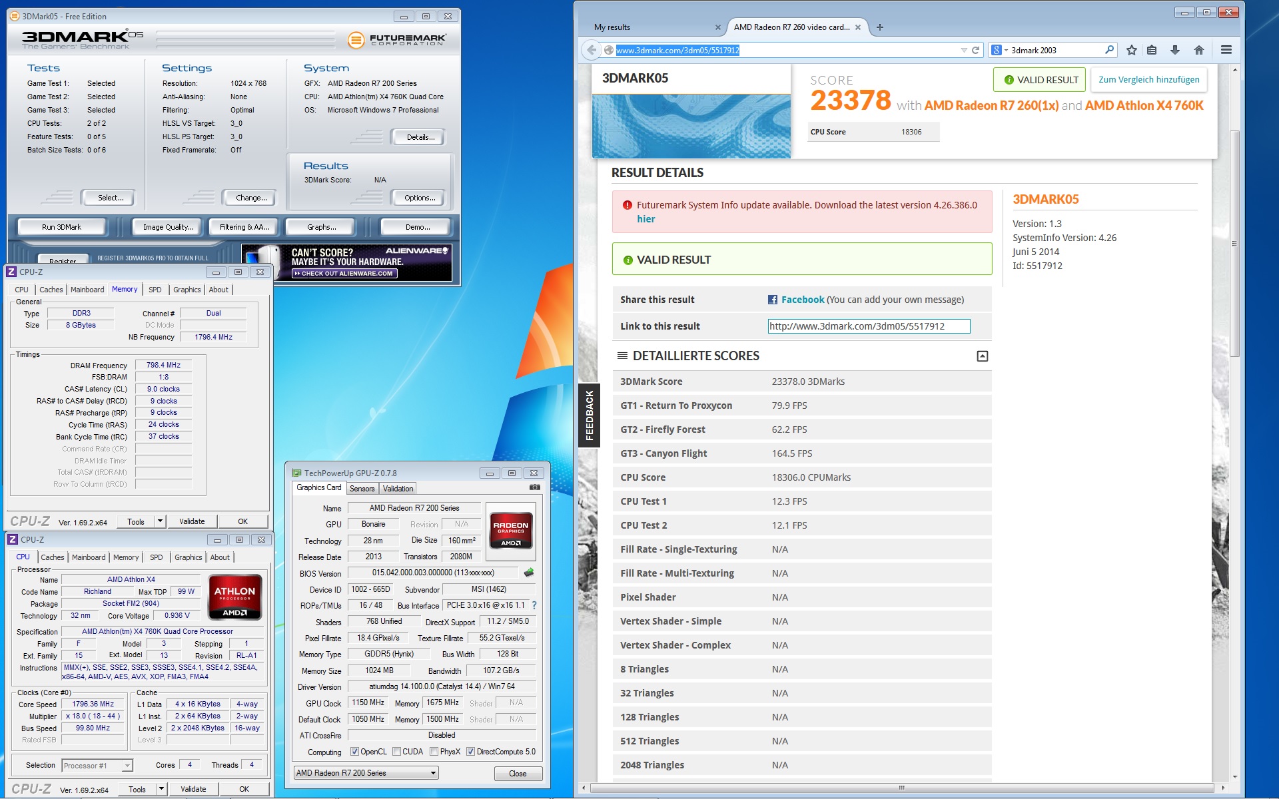This screenshot has height=799, width=1279.
Task: Click the site identity globe icon
Action: (608, 50)
